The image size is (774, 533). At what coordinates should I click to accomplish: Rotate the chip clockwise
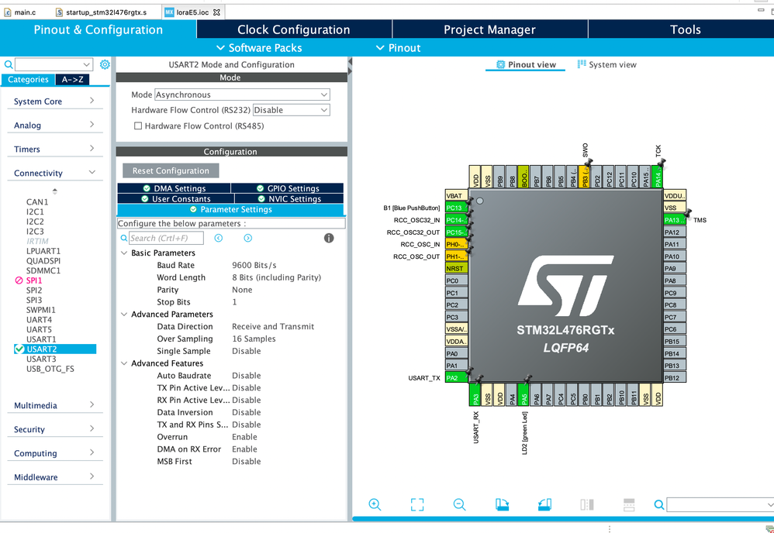(502, 504)
